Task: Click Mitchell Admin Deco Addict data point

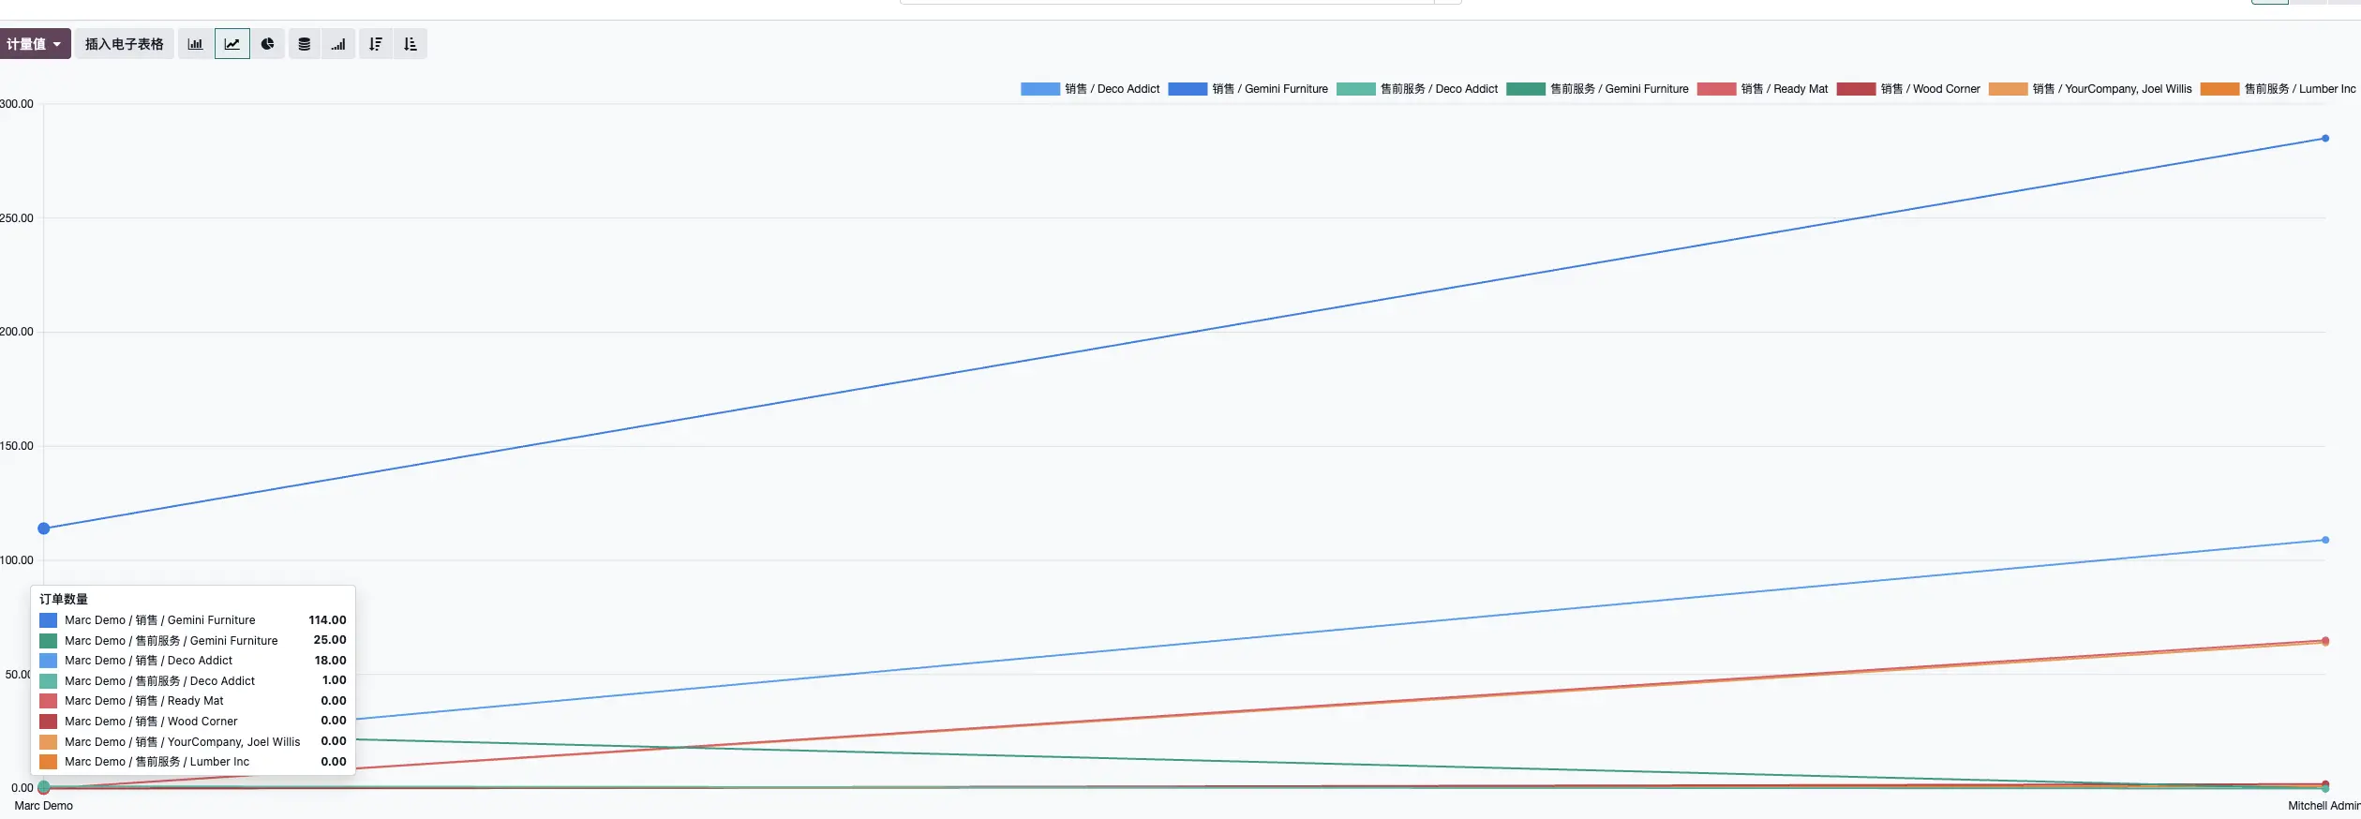Action: tap(2324, 540)
